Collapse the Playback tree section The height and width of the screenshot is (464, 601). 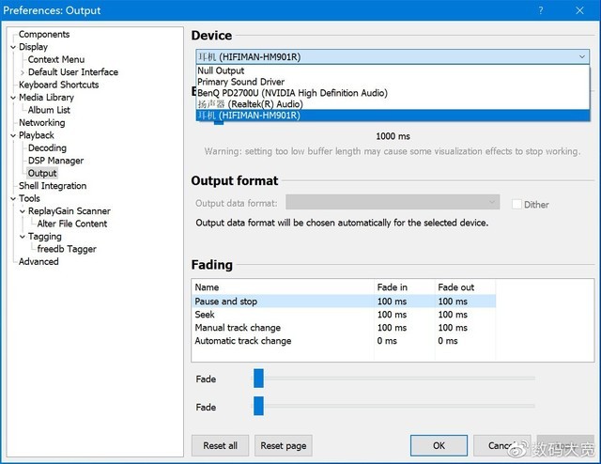click(13, 135)
